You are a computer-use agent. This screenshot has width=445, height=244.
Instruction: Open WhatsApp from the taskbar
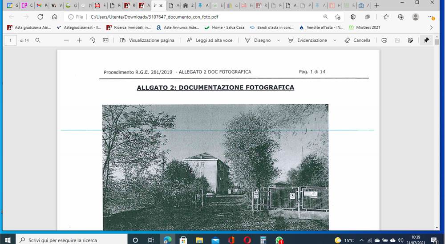tap(279, 240)
